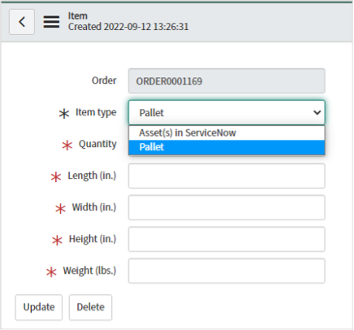Screen dimensions: 354x330
Task: Click the red required asterisk beside Height
Action: [x=57, y=241]
